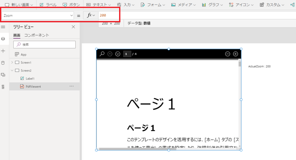Click the 検索 search field in tree view
Screen dimensions: 296x160
[x=45, y=45]
